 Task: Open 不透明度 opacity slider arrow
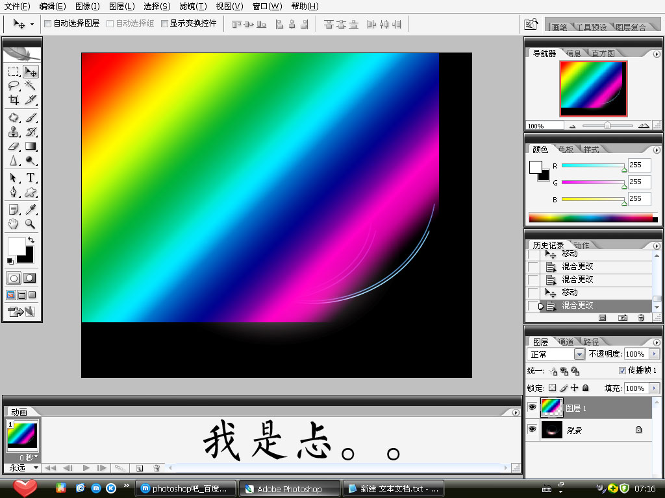(x=654, y=353)
